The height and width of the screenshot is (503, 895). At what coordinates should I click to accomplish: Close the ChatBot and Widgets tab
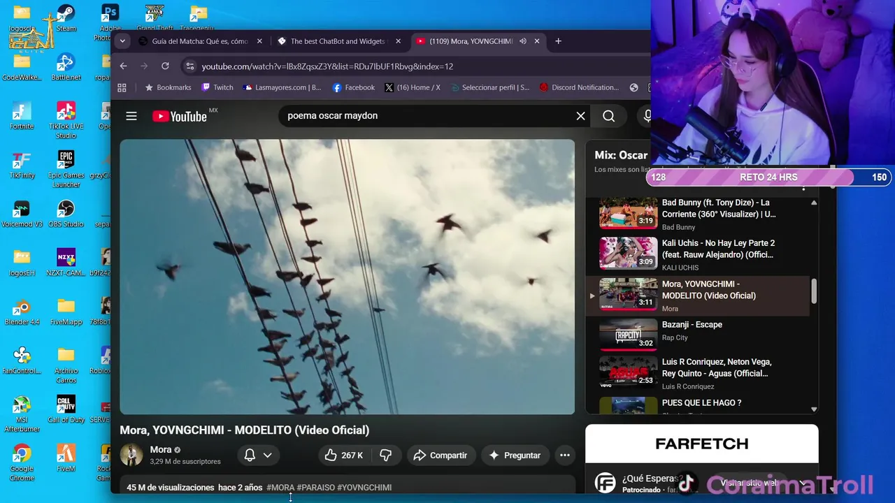(398, 41)
